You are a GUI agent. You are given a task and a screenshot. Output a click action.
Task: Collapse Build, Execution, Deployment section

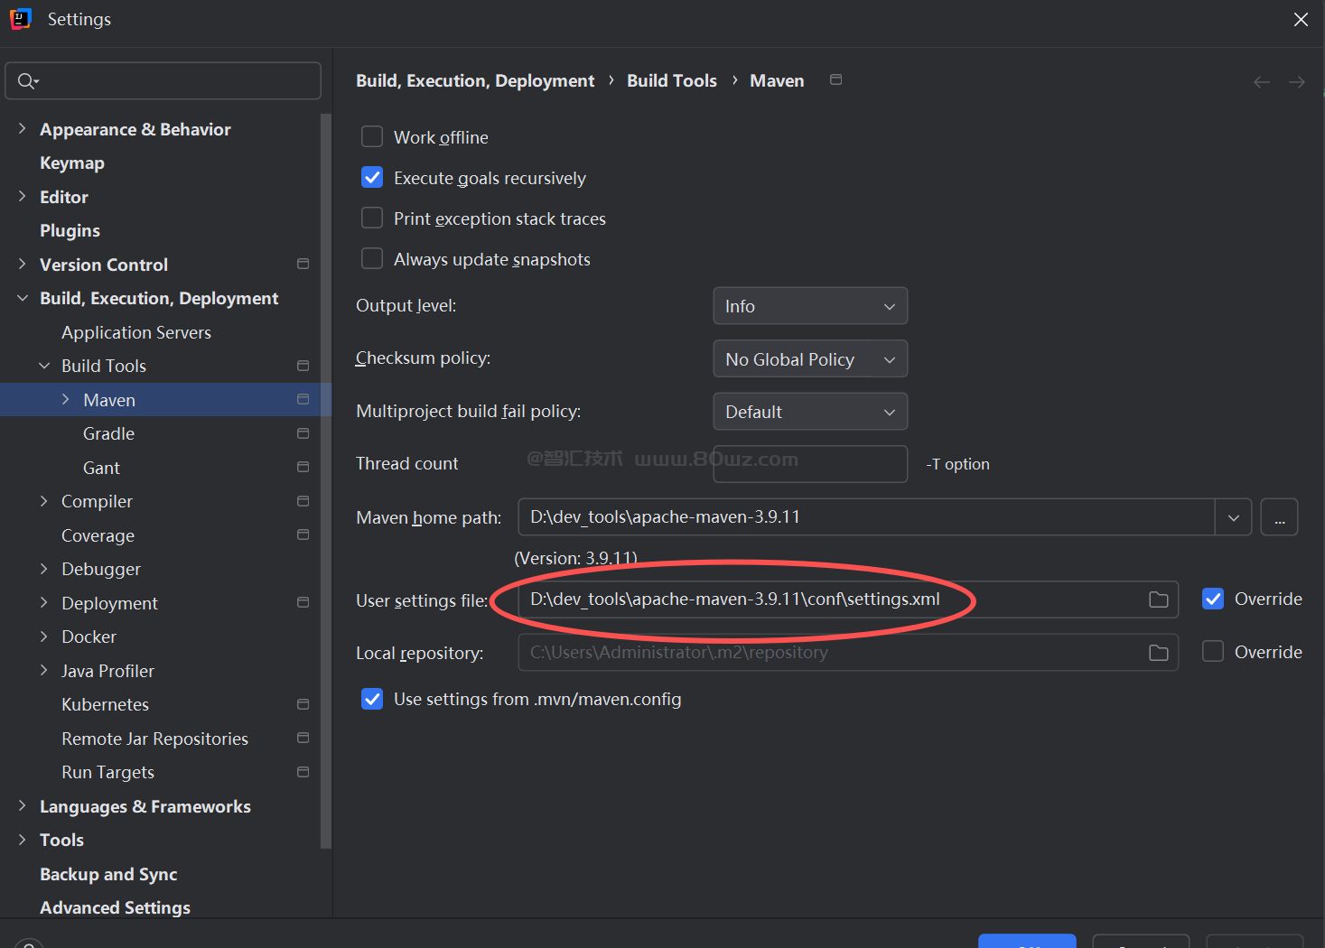(22, 298)
